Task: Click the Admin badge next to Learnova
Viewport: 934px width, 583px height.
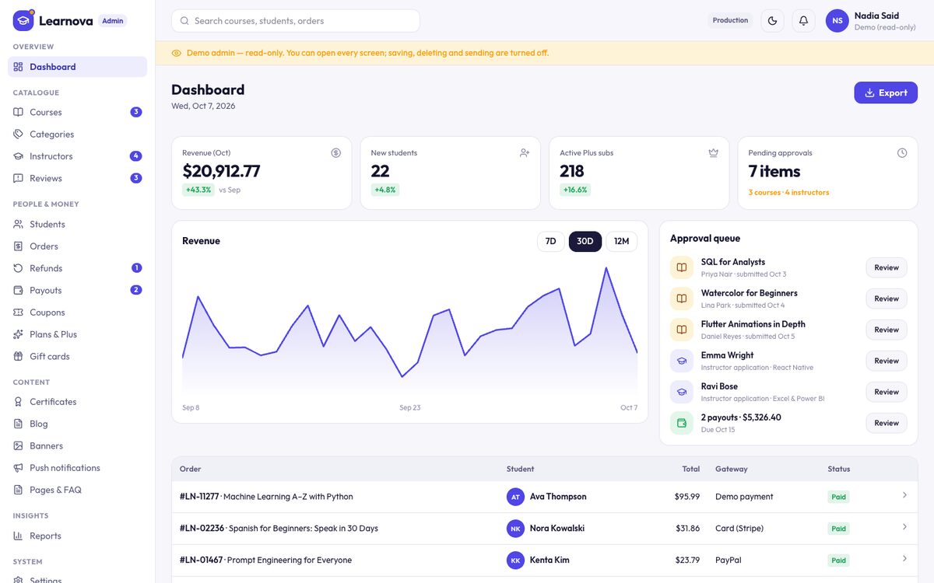Action: pos(113,21)
